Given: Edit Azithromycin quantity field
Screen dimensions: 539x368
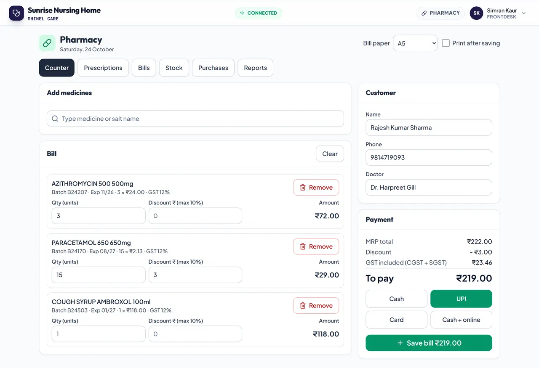Looking at the screenshot, I should 99,216.
